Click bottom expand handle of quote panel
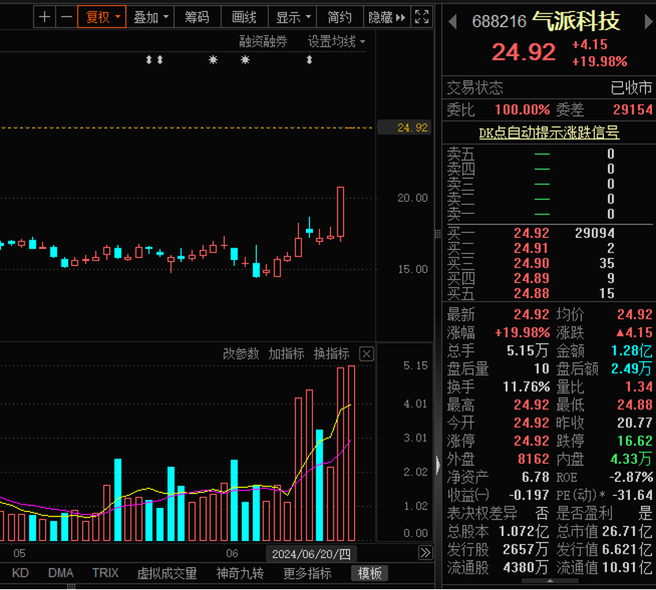The image size is (656, 590). coord(550,581)
